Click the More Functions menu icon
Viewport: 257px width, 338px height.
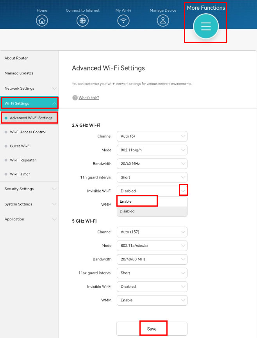coord(206,26)
